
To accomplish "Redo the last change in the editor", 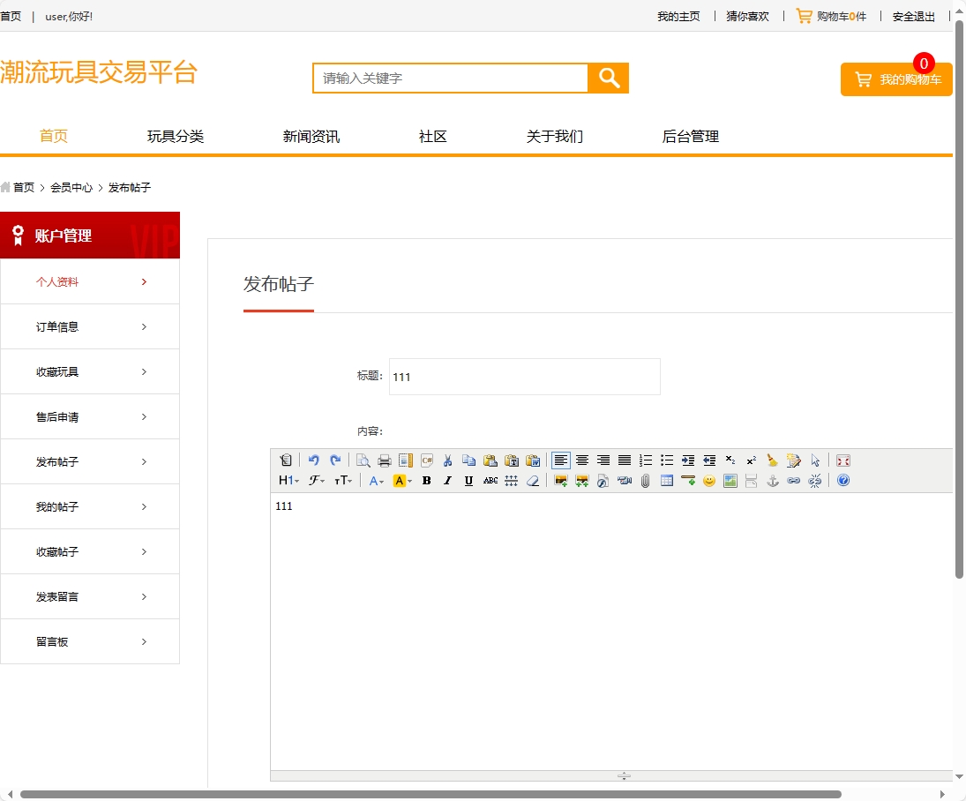I will (335, 460).
